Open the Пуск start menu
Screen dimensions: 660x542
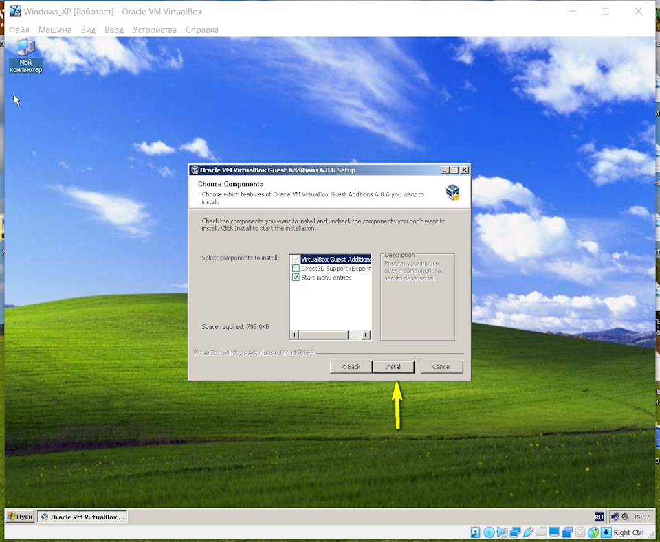tap(20, 517)
